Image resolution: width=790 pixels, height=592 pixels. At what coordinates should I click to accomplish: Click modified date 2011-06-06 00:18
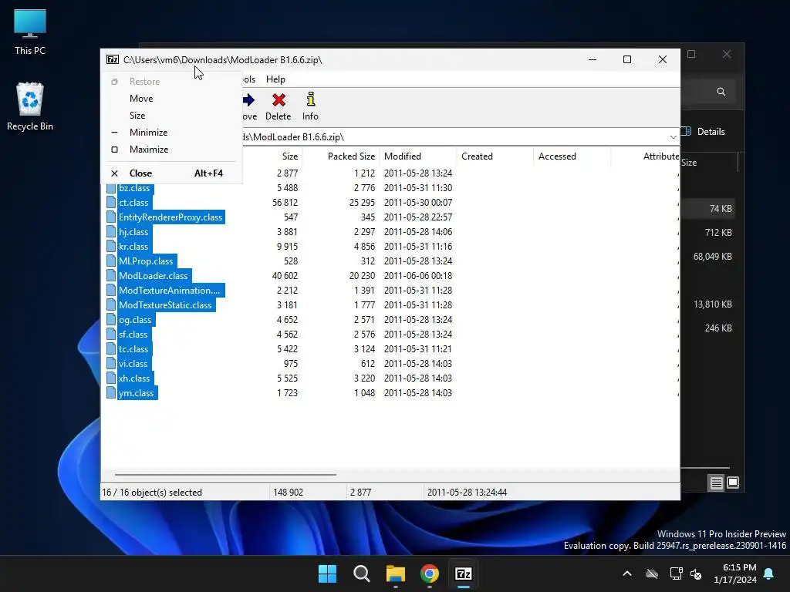pyautogui.click(x=418, y=275)
